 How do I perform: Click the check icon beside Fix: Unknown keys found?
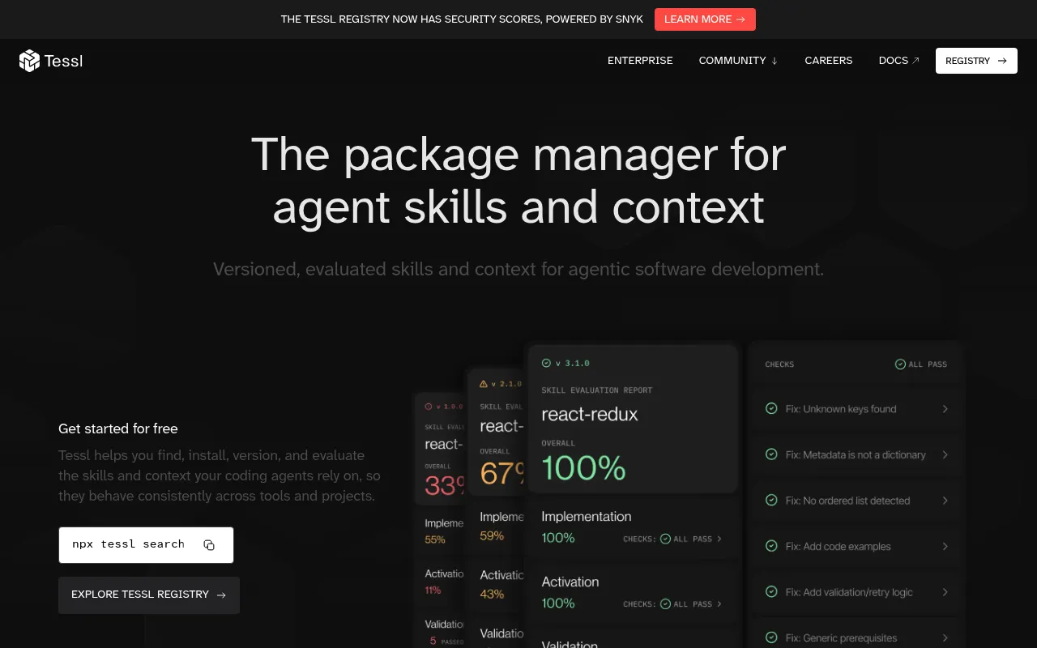click(771, 409)
